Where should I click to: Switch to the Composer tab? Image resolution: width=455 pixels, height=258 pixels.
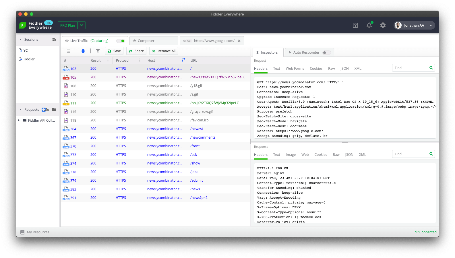point(154,41)
